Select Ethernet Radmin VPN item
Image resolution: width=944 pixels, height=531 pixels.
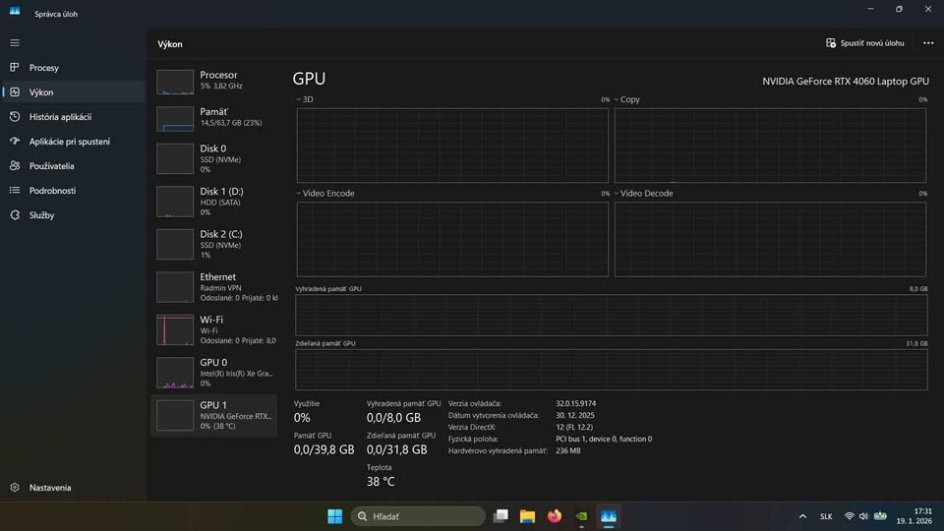(x=214, y=286)
